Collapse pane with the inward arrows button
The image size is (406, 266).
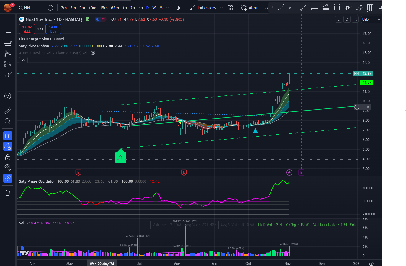pos(347,19)
